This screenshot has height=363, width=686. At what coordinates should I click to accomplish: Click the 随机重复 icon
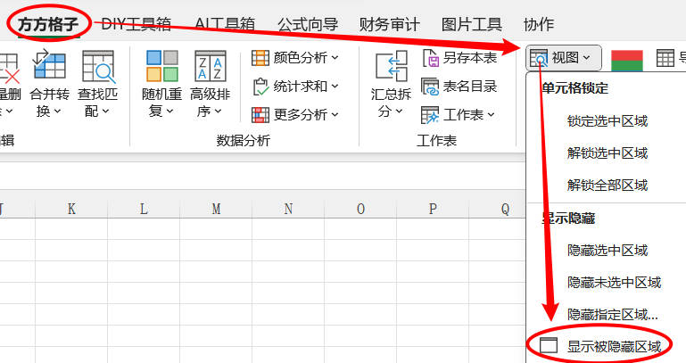tap(161, 66)
